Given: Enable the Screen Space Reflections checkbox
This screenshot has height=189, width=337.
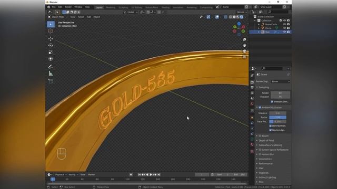Looking at the screenshot, I should [260, 150].
